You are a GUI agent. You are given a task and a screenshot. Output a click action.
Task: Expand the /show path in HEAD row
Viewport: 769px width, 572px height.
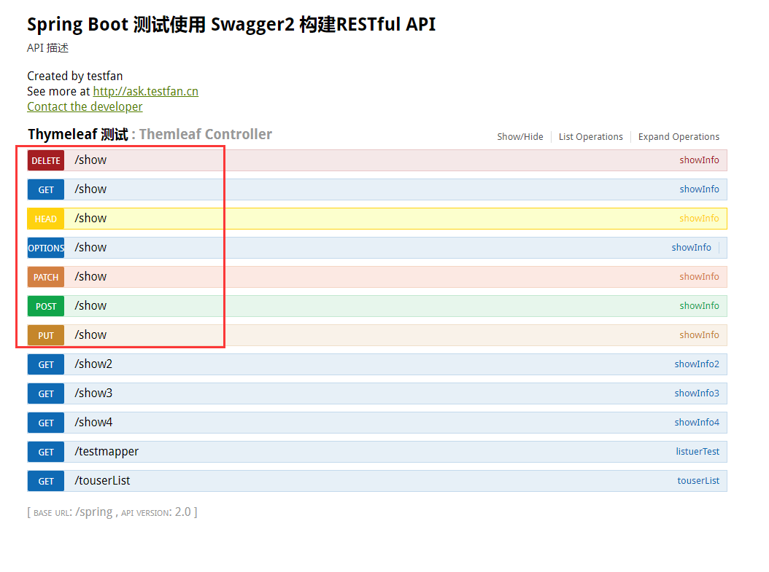[x=90, y=219]
